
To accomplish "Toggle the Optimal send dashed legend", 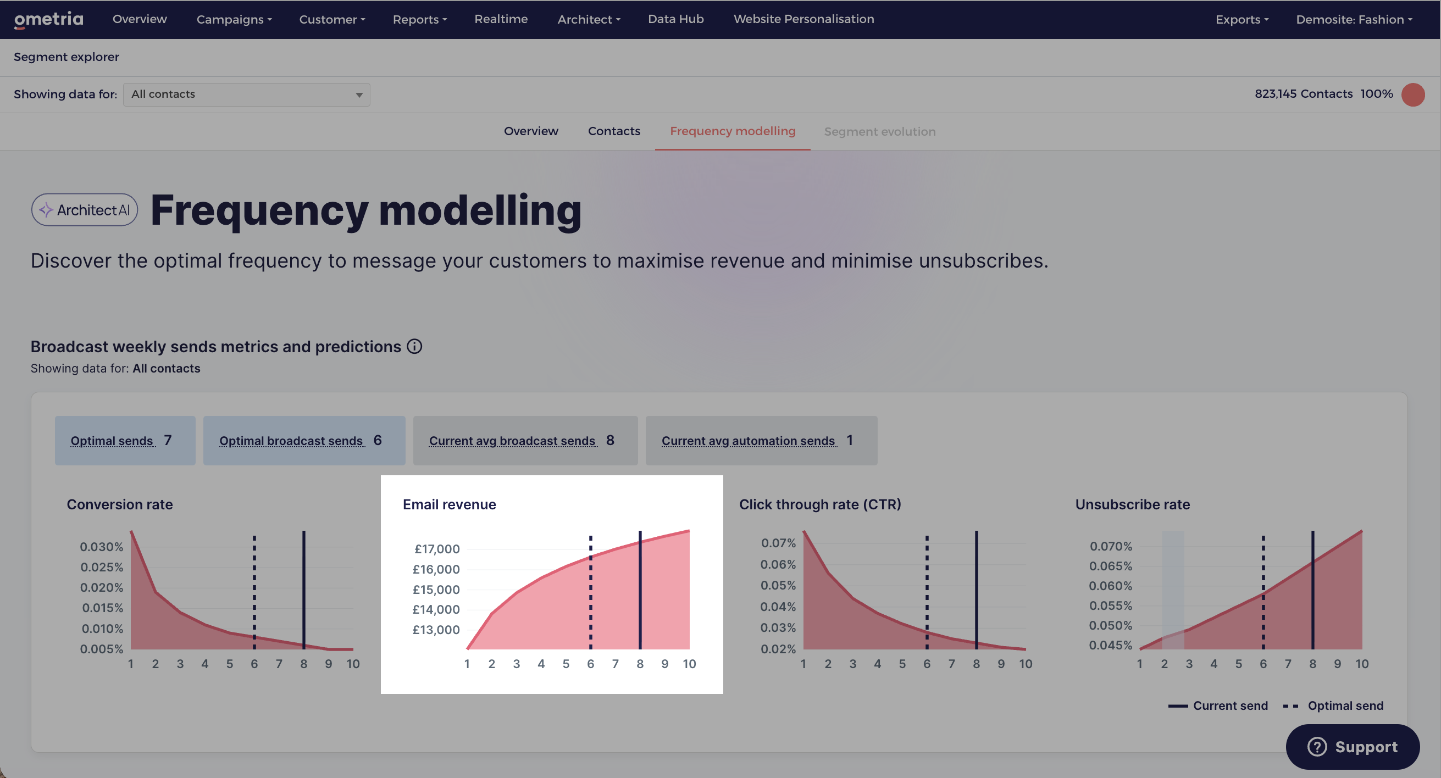I will pyautogui.click(x=1333, y=706).
